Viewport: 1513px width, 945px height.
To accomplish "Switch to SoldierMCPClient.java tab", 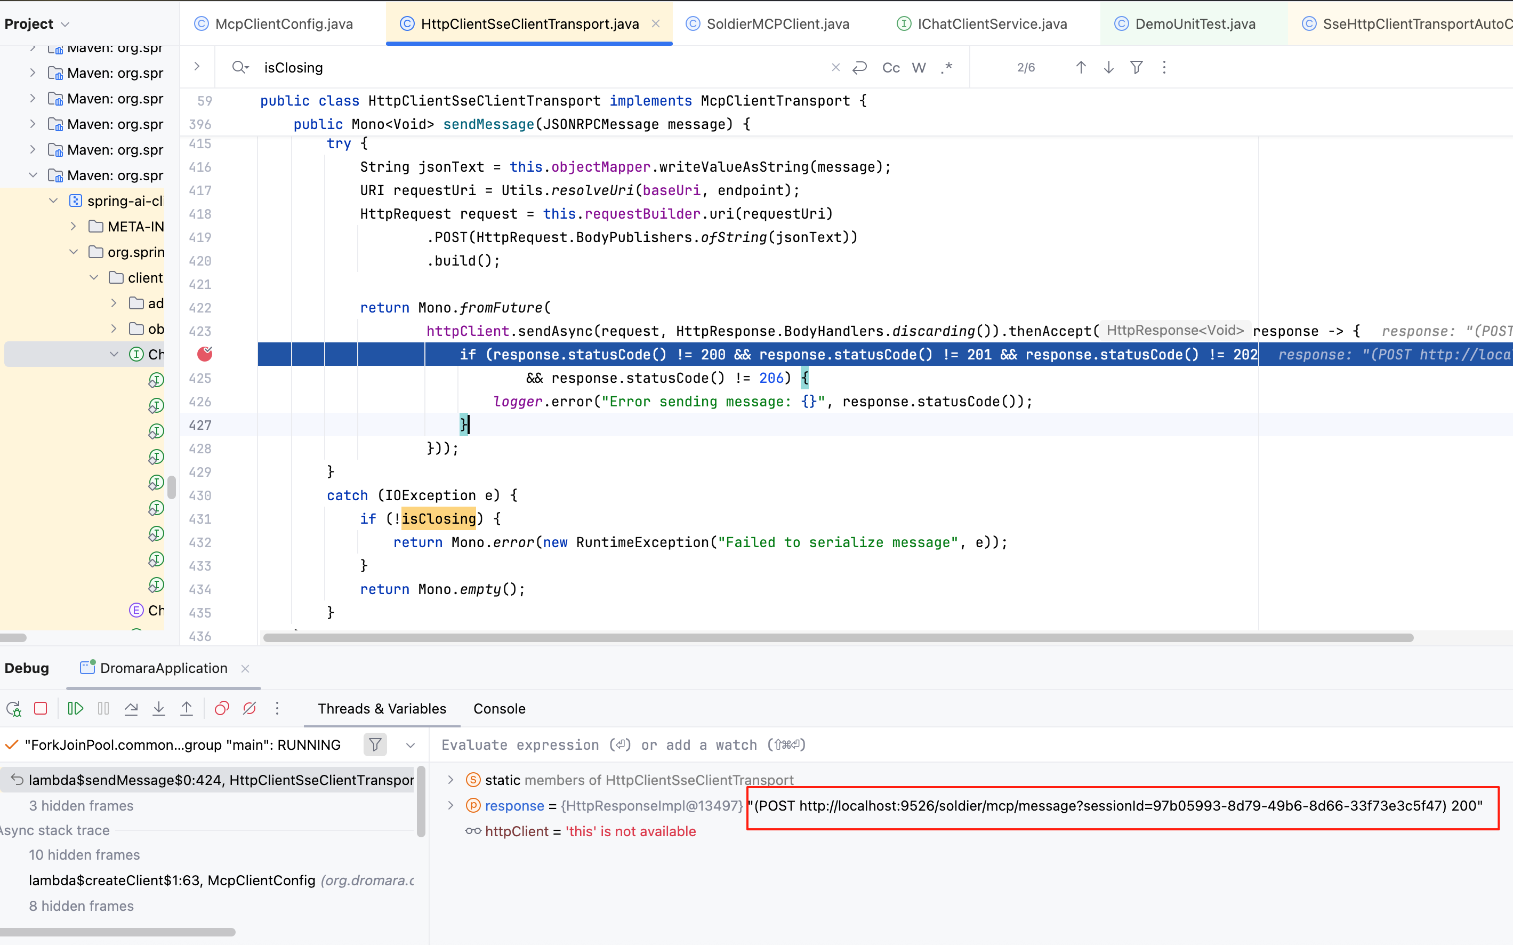I will (767, 24).
